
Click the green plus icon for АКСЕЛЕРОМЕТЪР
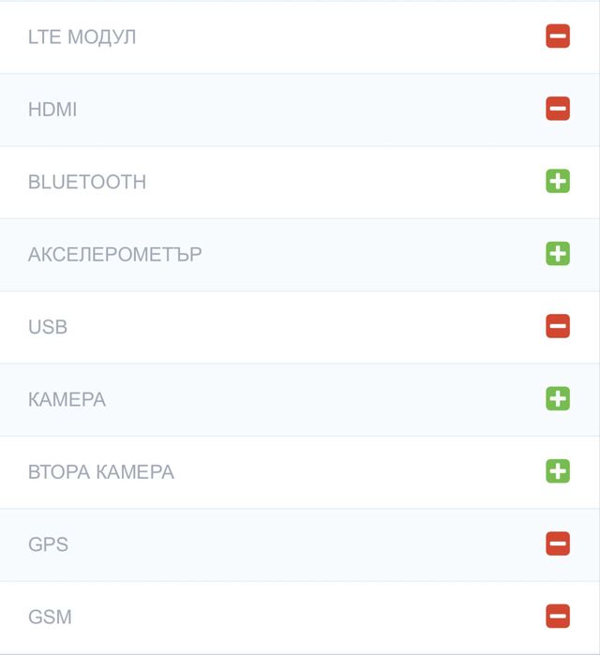pyautogui.click(x=558, y=253)
